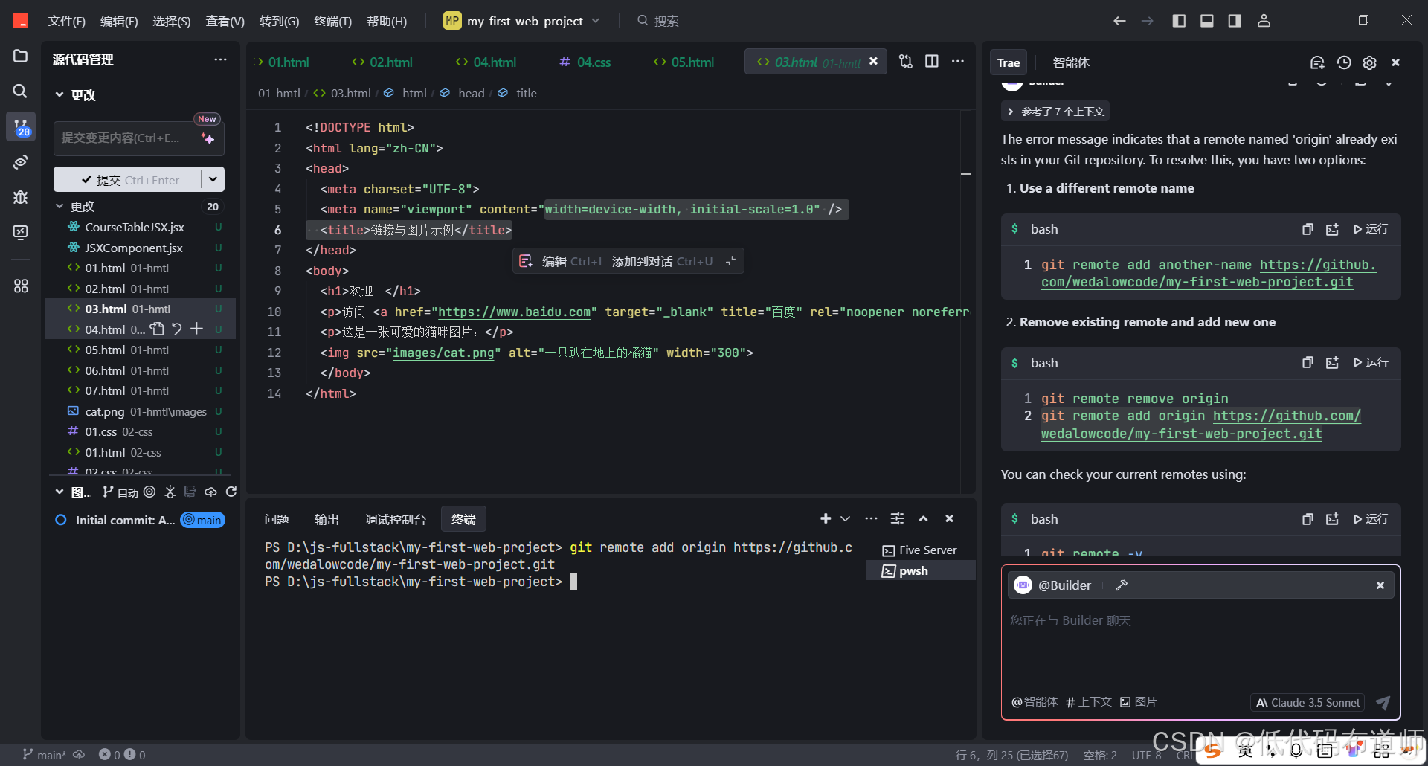
Task: Split the editor to the right
Action: 931,61
